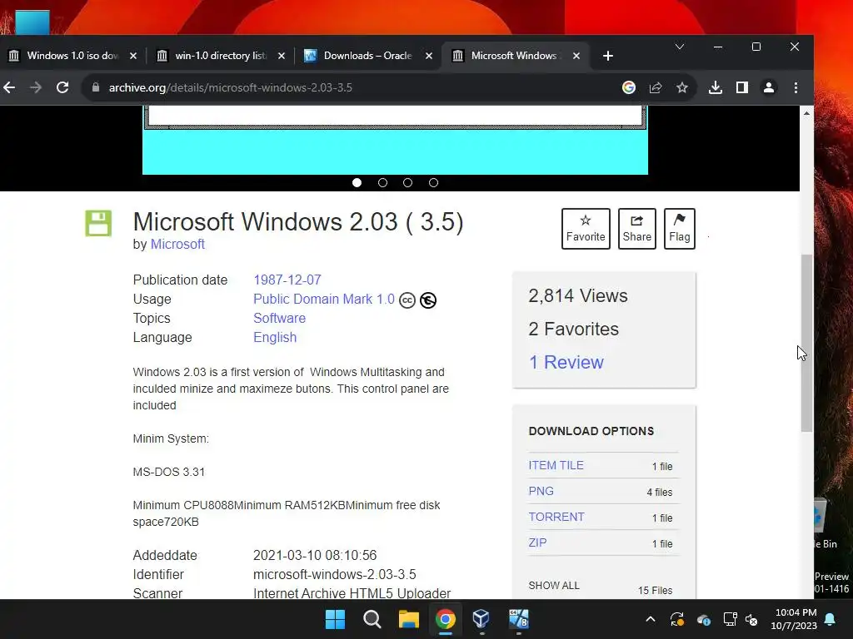853x639 pixels.
Task: Click SHOW ALL files link
Action: pyautogui.click(x=554, y=586)
